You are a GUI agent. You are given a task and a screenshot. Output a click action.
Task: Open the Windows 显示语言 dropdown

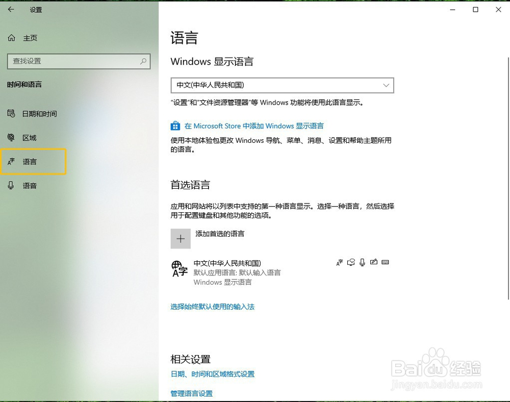tap(283, 85)
